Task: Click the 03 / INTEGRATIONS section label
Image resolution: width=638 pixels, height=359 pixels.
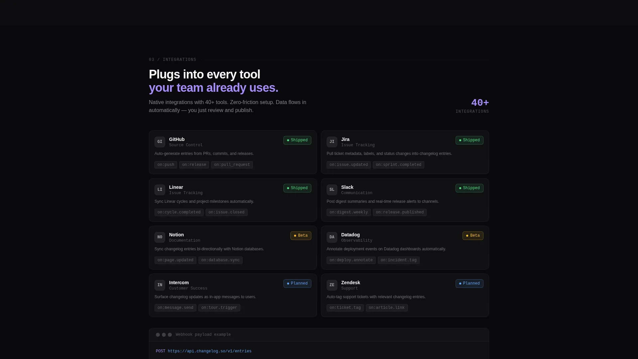Action: point(172,60)
